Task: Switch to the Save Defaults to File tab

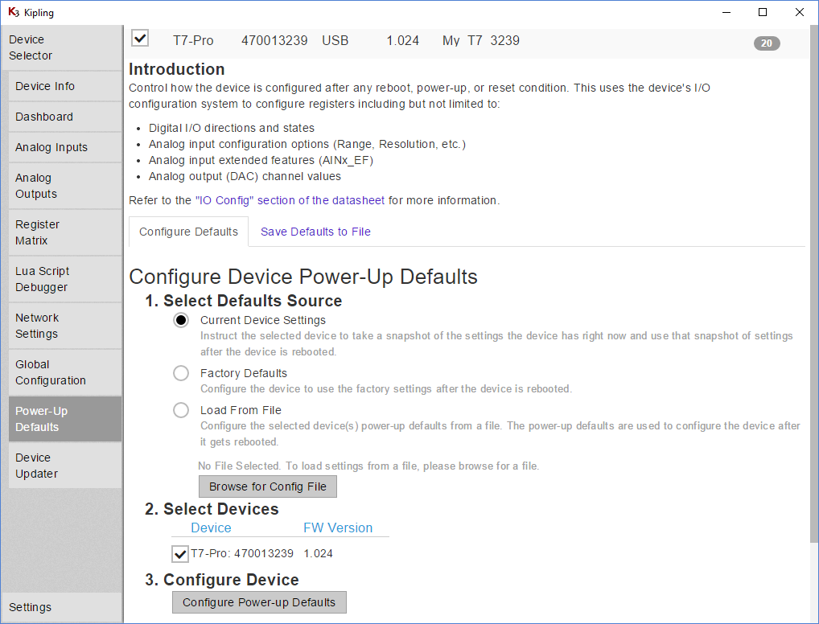Action: [x=315, y=232]
